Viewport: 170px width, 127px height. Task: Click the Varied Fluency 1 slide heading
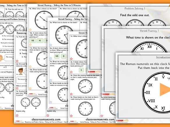point(149,31)
